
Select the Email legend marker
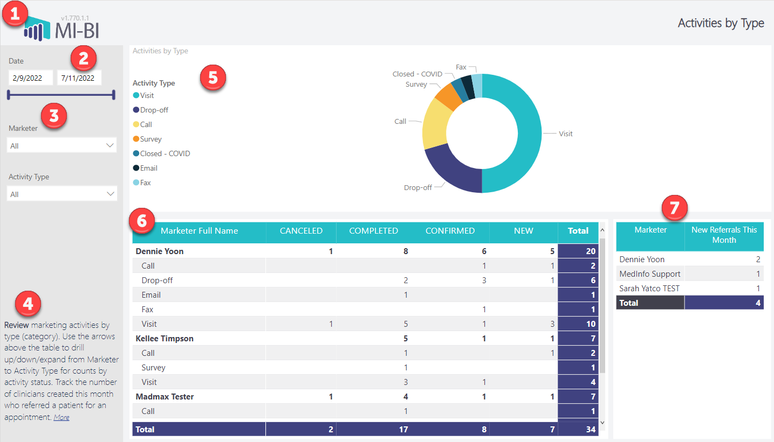(135, 167)
